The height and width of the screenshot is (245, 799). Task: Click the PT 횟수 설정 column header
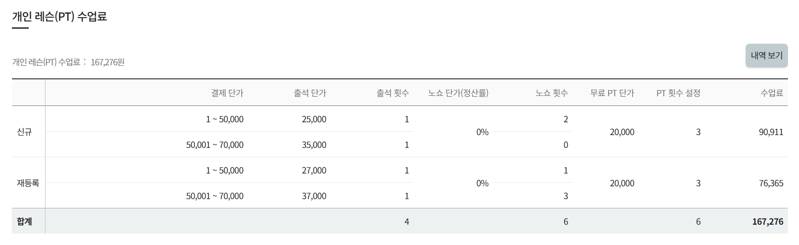pos(678,93)
